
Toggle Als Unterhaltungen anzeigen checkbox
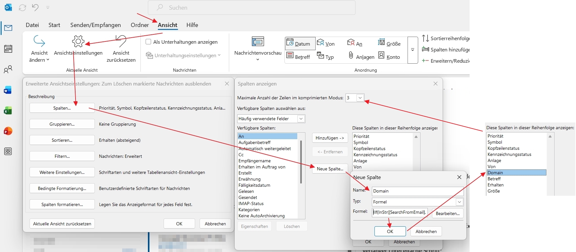click(x=148, y=42)
